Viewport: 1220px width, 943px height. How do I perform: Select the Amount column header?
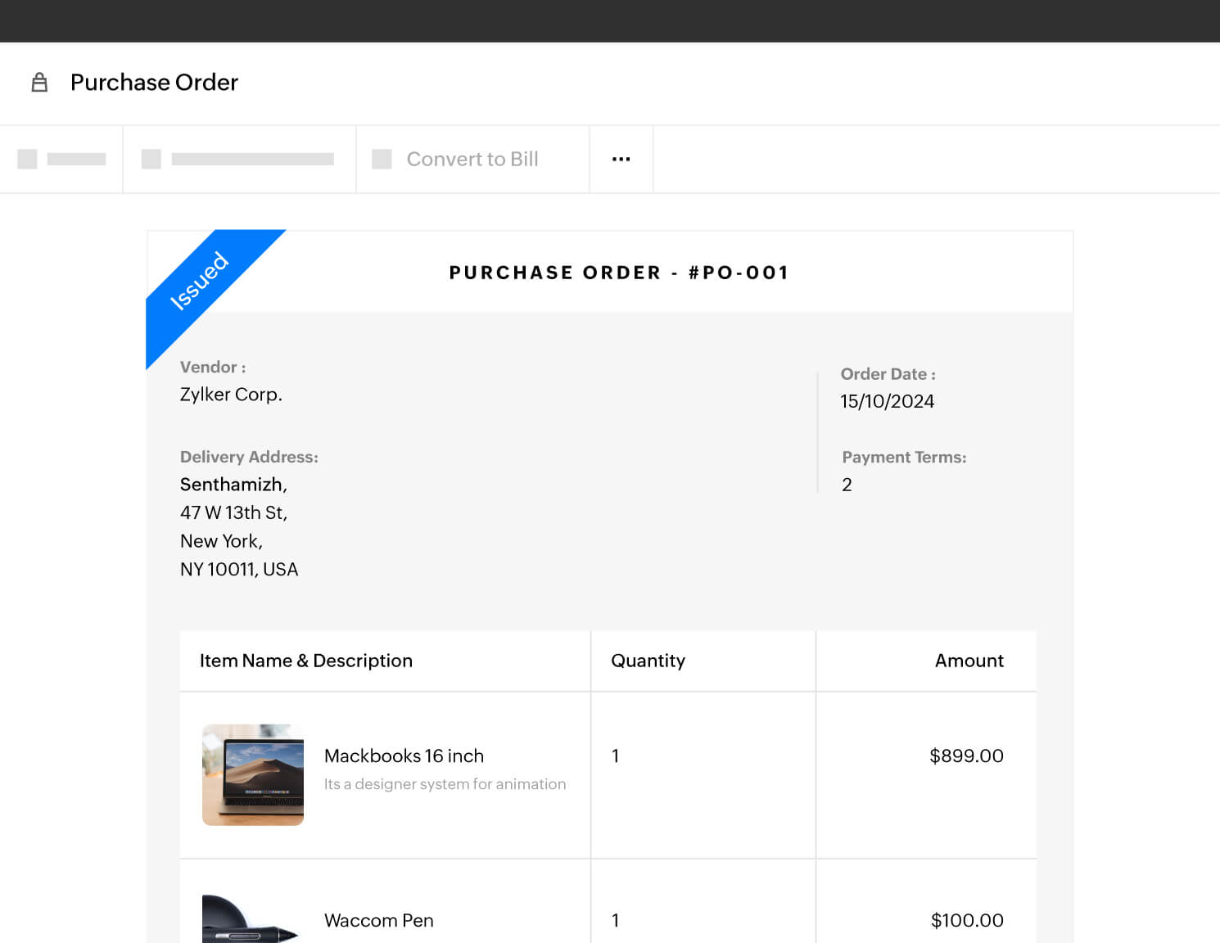pyautogui.click(x=969, y=661)
